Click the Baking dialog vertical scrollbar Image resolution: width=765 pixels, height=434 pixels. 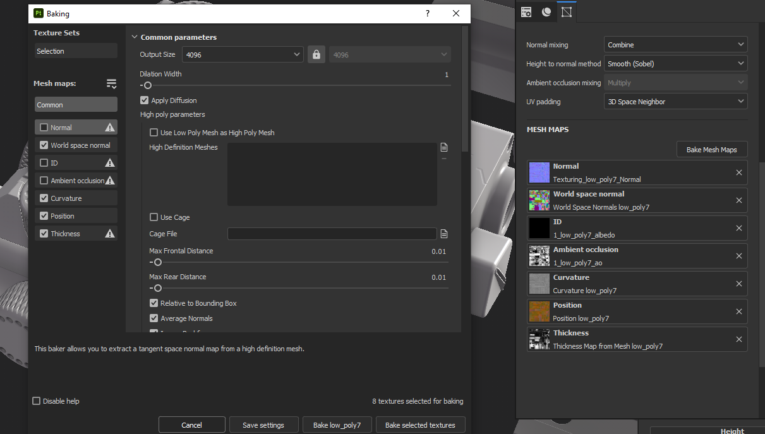click(465, 88)
